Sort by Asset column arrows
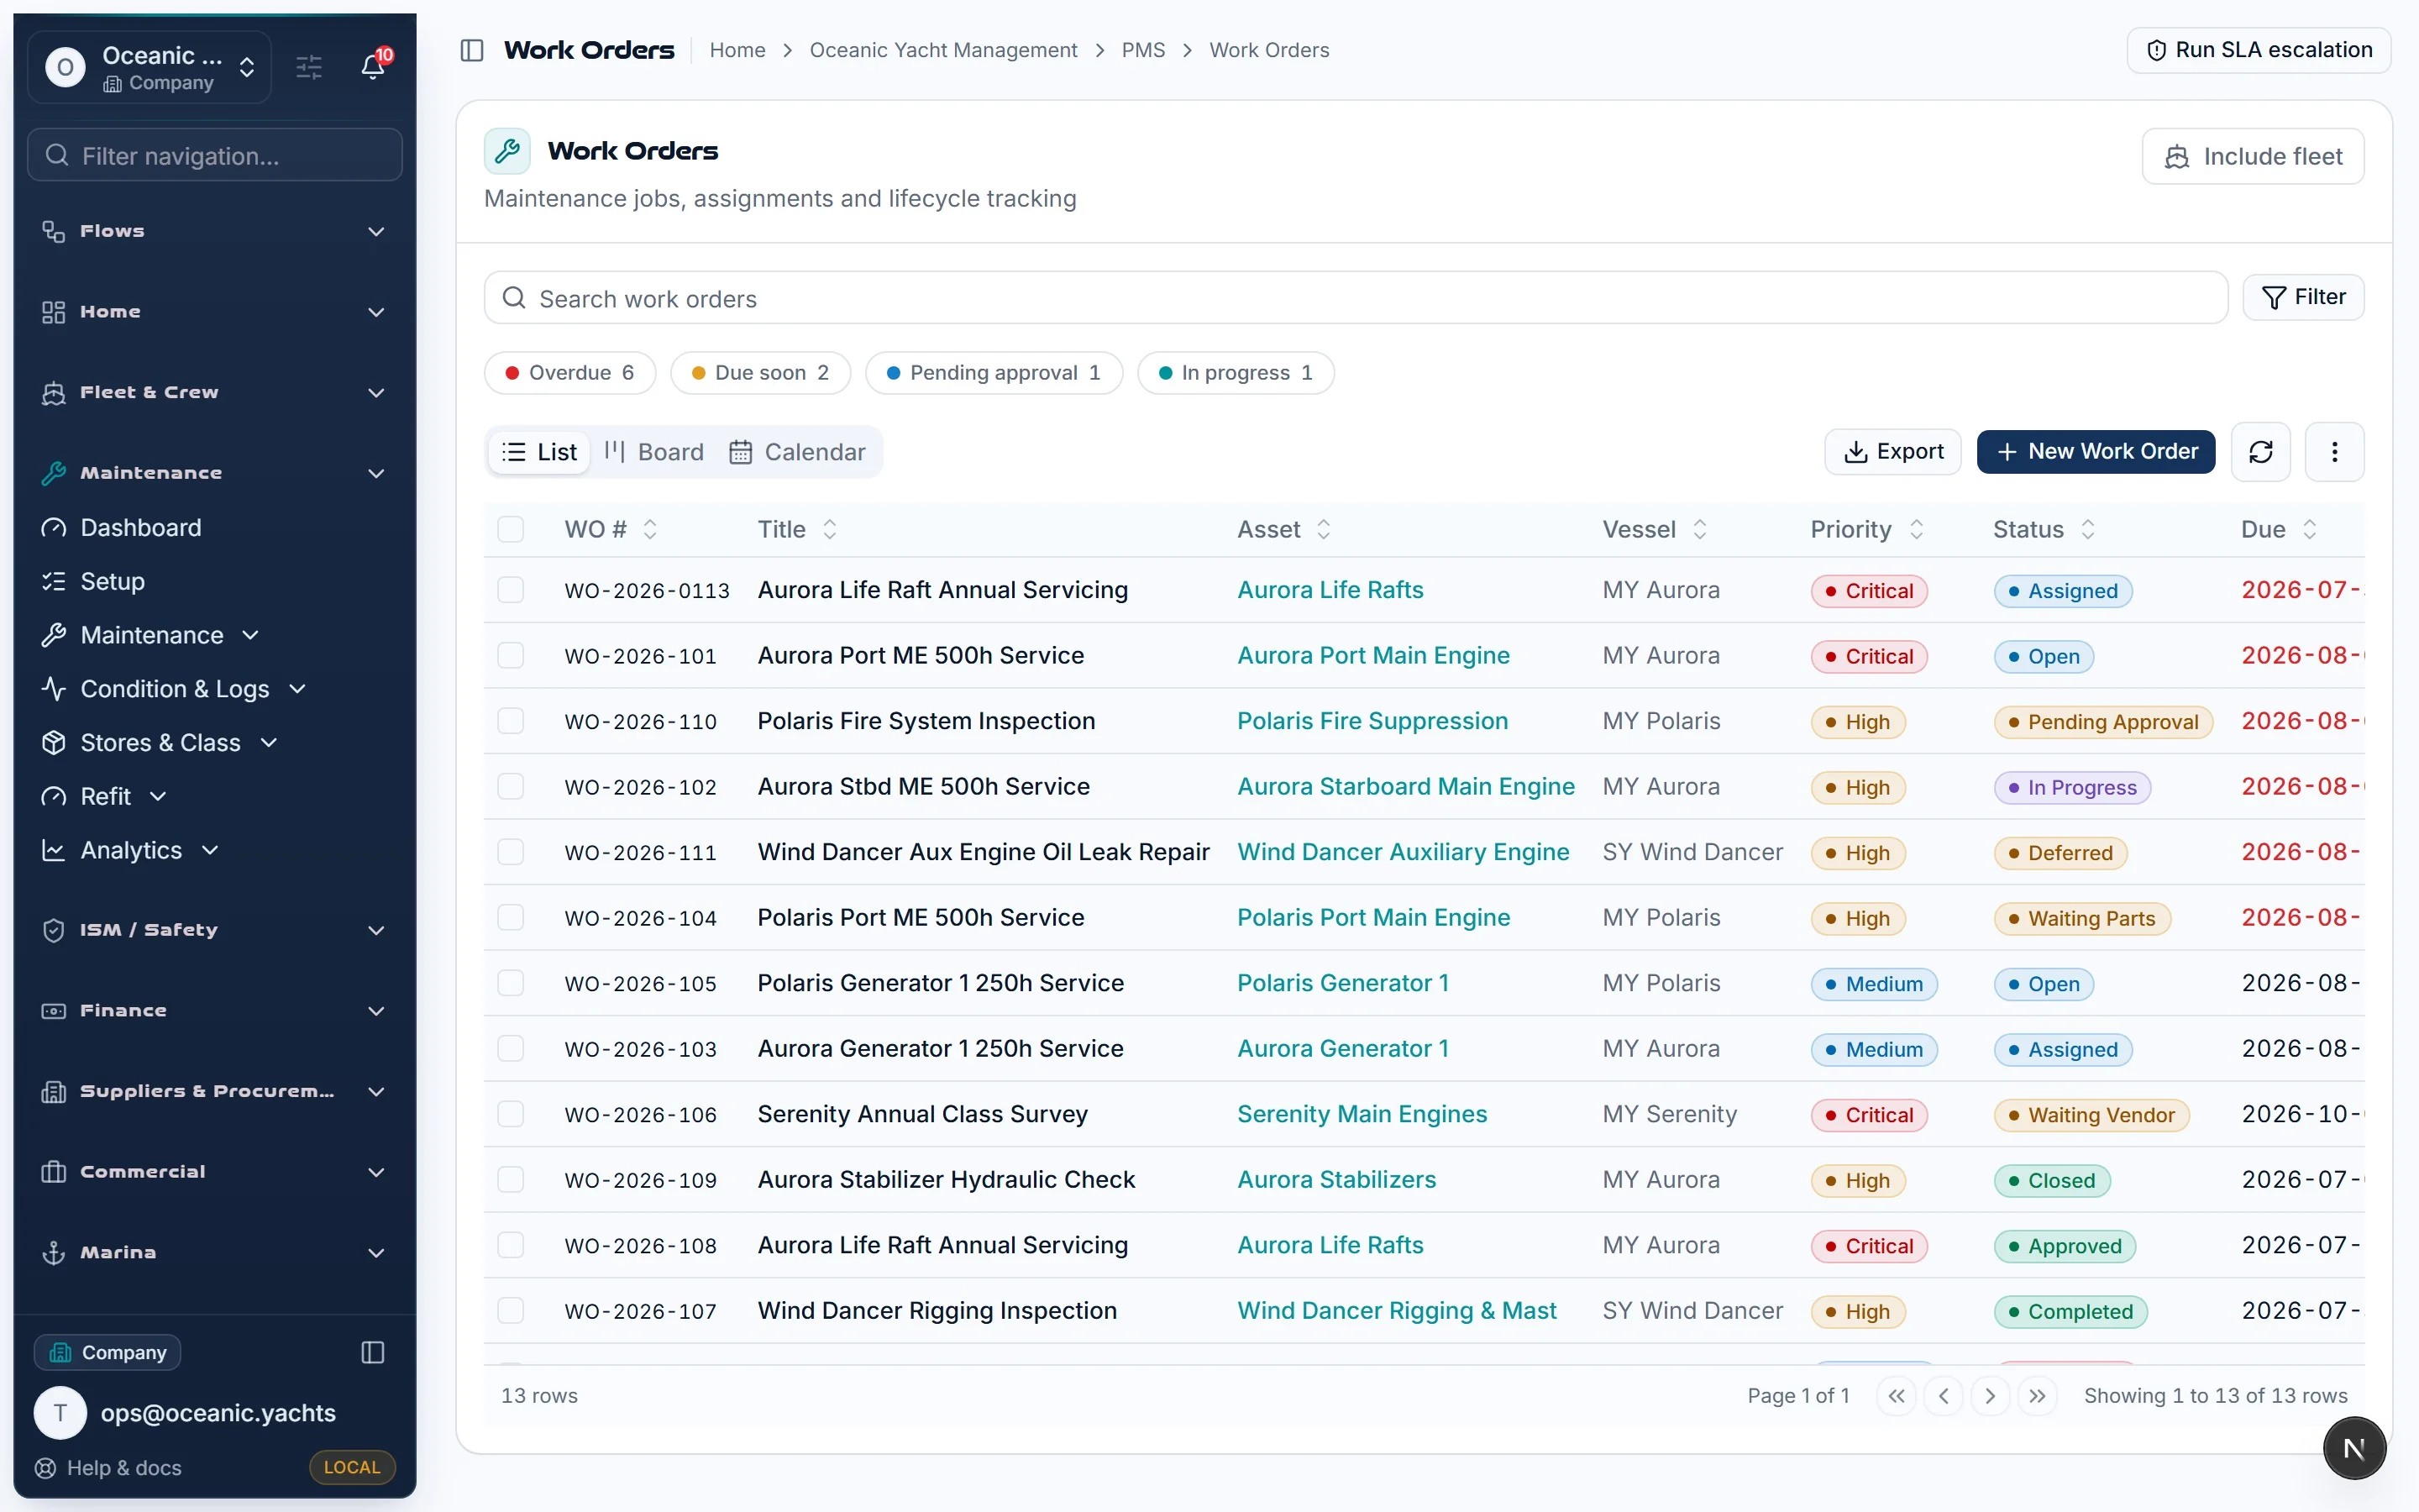The width and height of the screenshot is (2419, 1512). coord(1324,529)
